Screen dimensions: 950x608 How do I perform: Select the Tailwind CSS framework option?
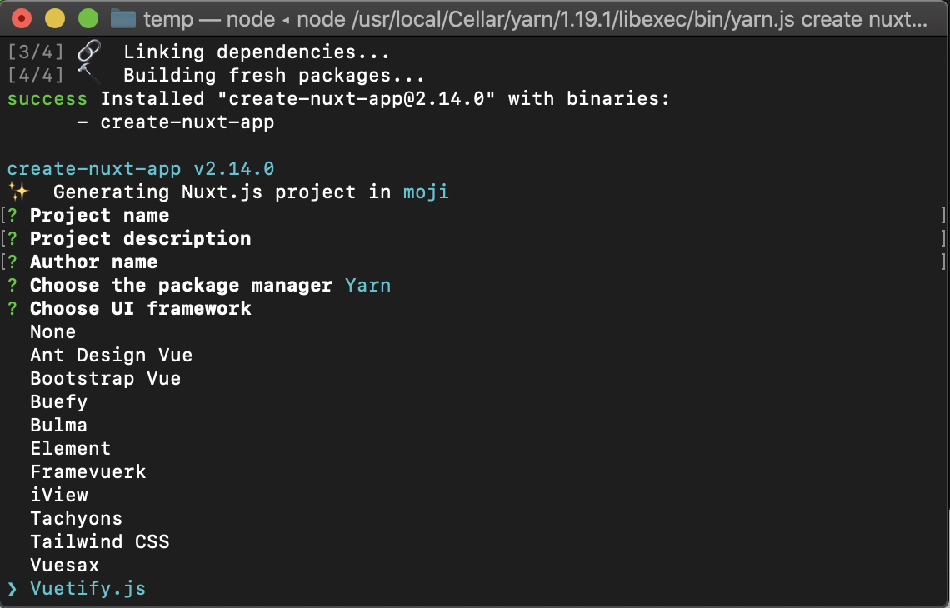click(100, 541)
